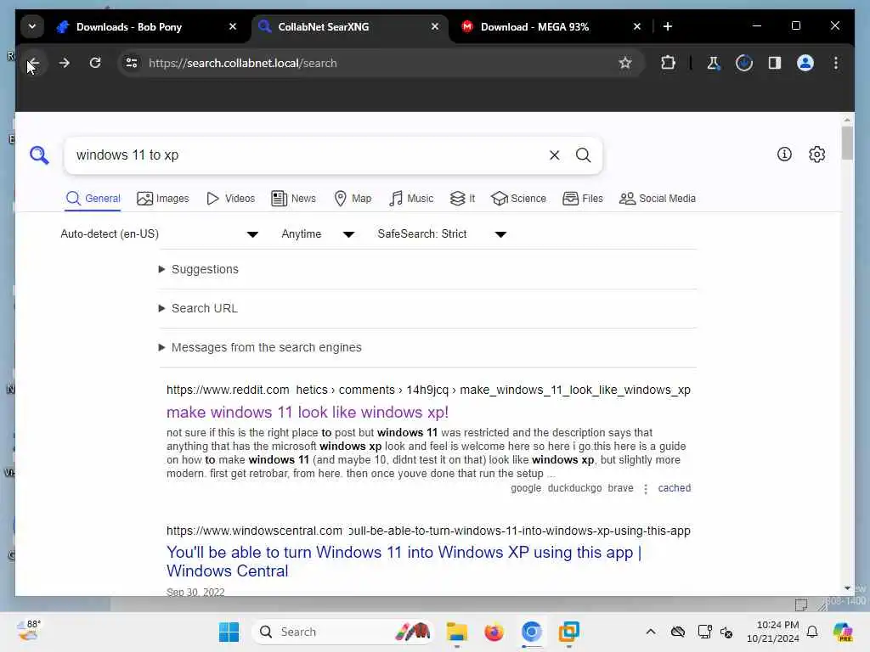Launch Firefox from the taskbar

(x=494, y=632)
